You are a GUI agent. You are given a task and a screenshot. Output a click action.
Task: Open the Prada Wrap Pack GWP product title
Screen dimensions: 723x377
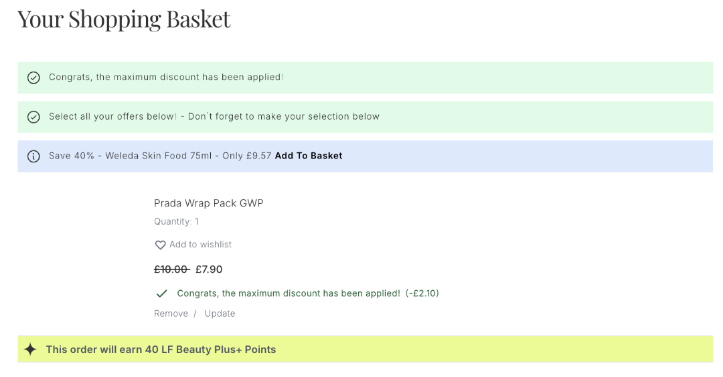tap(209, 203)
